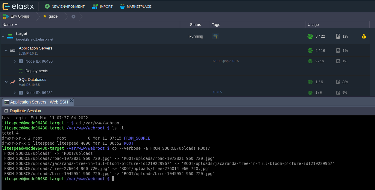Collapse the Application Servers layer
This screenshot has width=375, height=190.
pyautogui.click(x=6, y=51)
